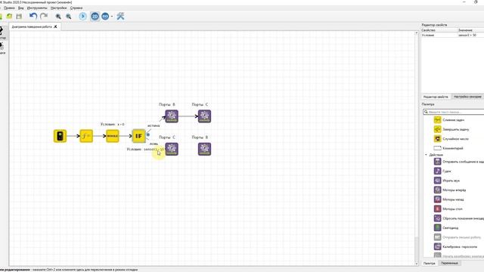
Task: Pick the Моторы стоп palette block
Action: 448,209
